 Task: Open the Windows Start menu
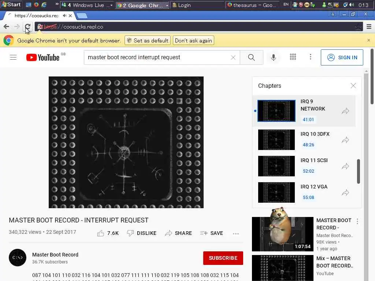tap(11, 4)
